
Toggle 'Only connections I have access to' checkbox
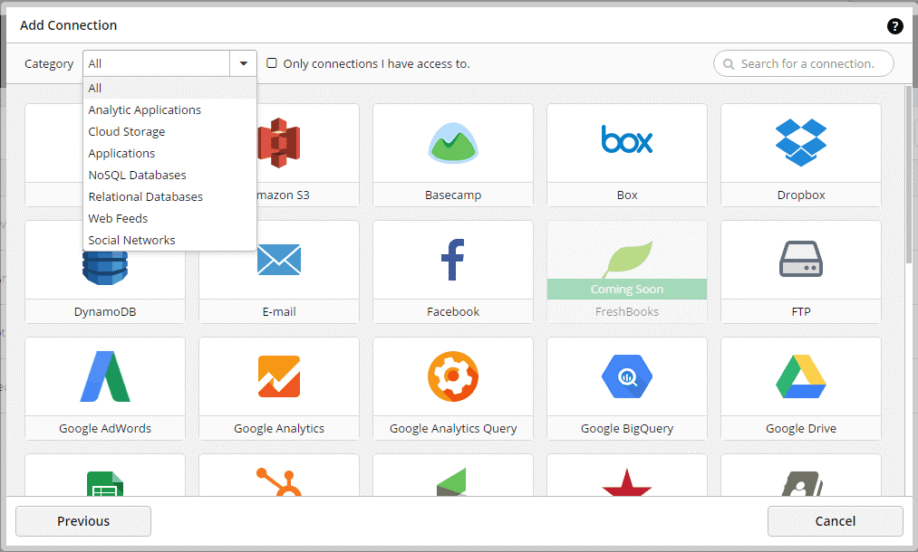(272, 63)
